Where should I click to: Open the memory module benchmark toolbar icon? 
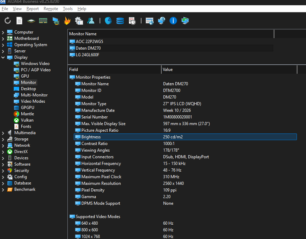(43, 21)
